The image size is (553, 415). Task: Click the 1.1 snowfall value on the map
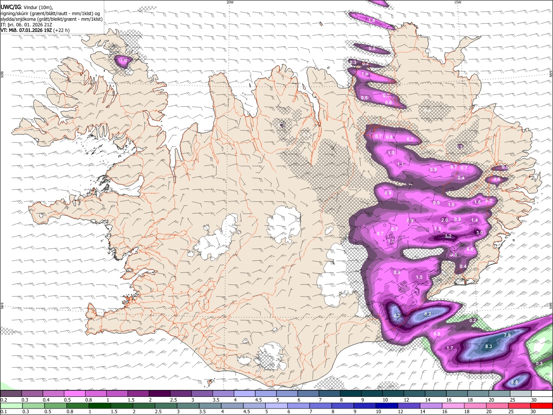[x=400, y=164]
